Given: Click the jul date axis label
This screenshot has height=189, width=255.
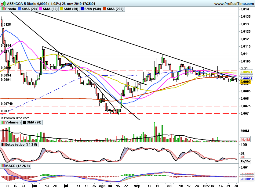Looking at the screenshot, I should (x=66, y=186).
